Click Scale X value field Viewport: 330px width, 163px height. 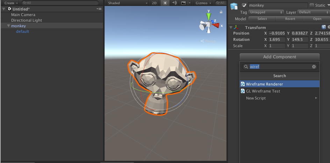point(277,46)
